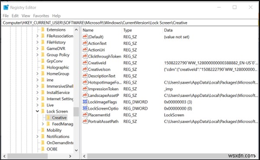Screen dimensions: 260x160
Task: Click the LockScreen data of PlacementId
Action: 174,115
